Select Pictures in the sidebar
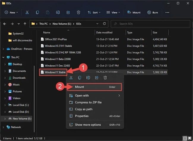This screenshot has height=141, width=193. click(x=15, y=91)
